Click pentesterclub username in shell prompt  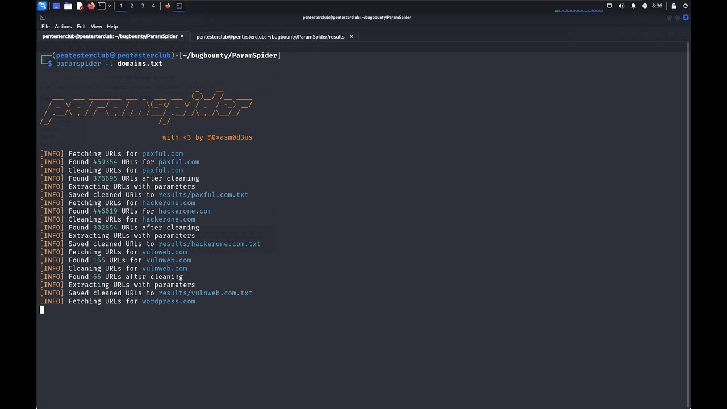pyautogui.click(x=83, y=56)
